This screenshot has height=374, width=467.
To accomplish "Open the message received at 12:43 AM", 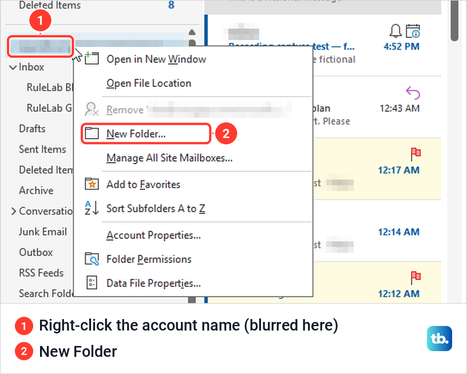I will (x=377, y=107).
